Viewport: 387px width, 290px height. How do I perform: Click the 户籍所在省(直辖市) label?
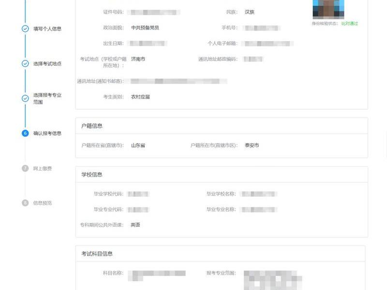point(103,145)
